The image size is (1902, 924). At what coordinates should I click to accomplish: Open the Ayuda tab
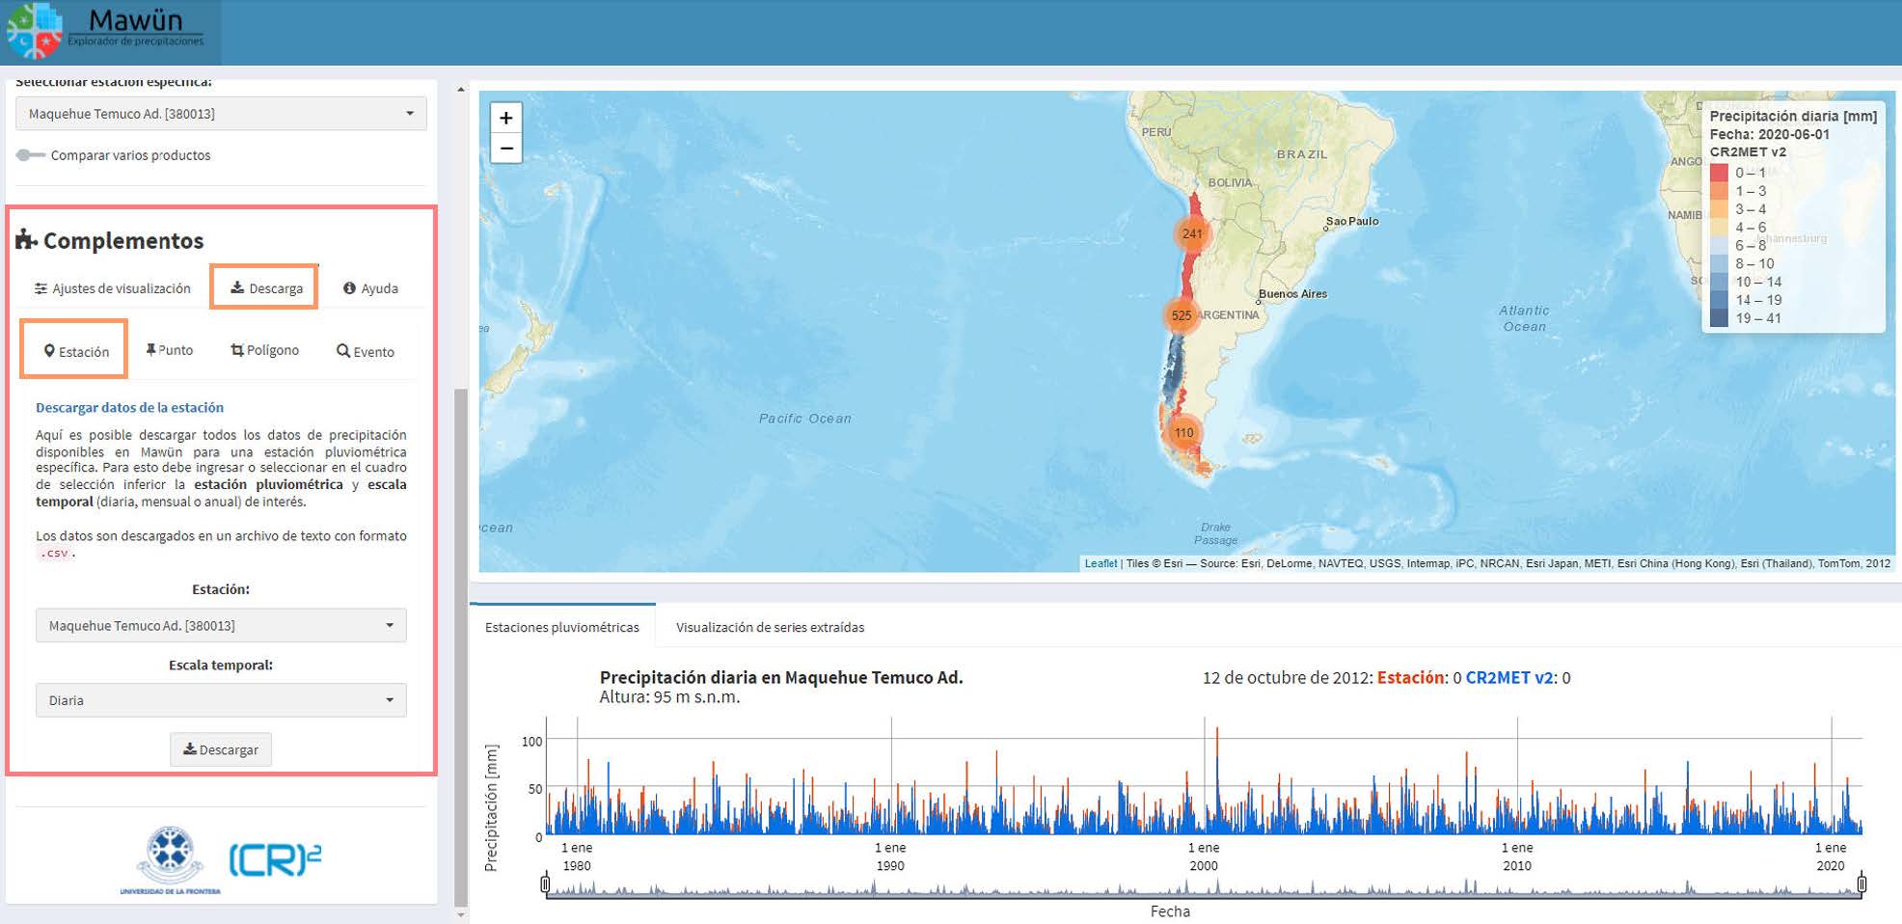pos(371,288)
